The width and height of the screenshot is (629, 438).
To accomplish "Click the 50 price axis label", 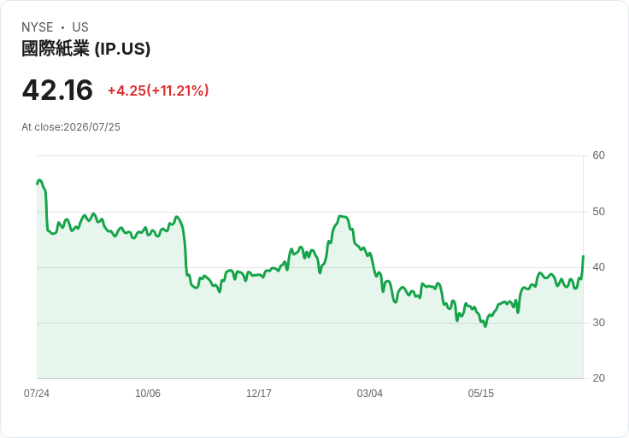I will [x=598, y=212].
